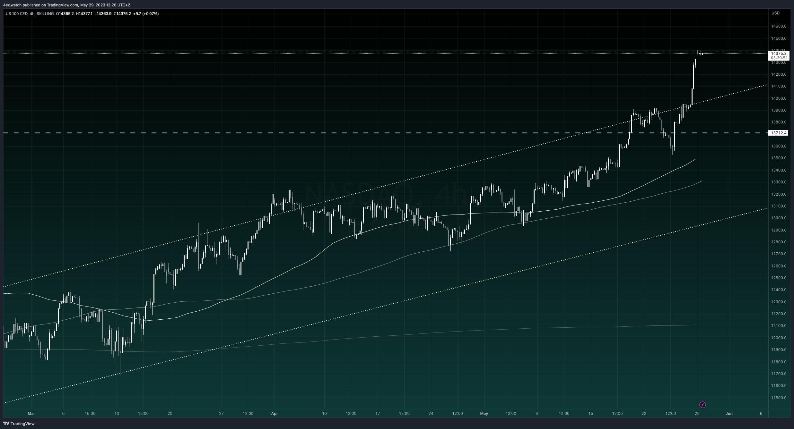Image resolution: width=794 pixels, height=429 pixels.
Task: Click the 12200.0 price axis label
Action: pyautogui.click(x=779, y=314)
